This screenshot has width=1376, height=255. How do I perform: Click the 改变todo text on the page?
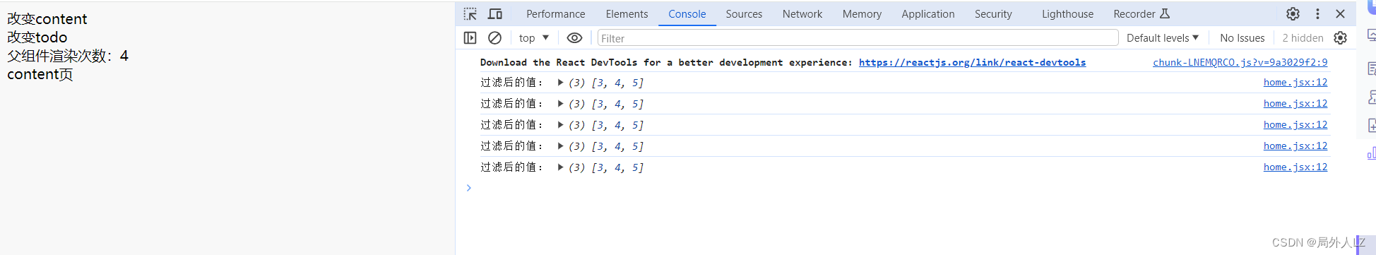click(37, 37)
